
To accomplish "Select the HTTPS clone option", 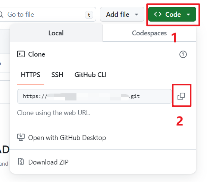I will [x=31, y=75].
